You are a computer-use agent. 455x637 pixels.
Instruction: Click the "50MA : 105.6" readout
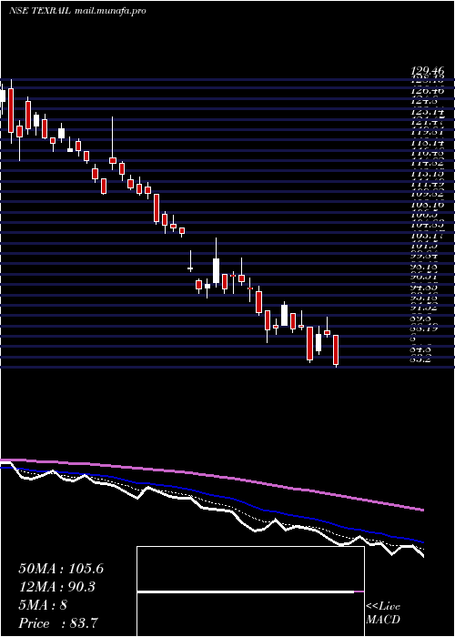pyautogui.click(x=61, y=569)
